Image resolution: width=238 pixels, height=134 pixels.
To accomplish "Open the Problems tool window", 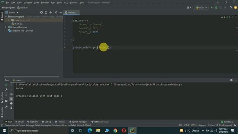I will click(x=33, y=122).
